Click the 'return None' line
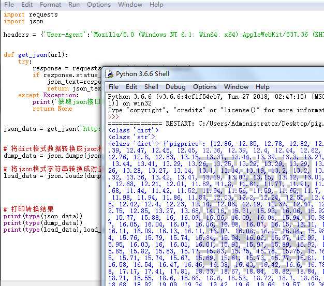Viewport: 324px width, 286px height. tap(52, 109)
